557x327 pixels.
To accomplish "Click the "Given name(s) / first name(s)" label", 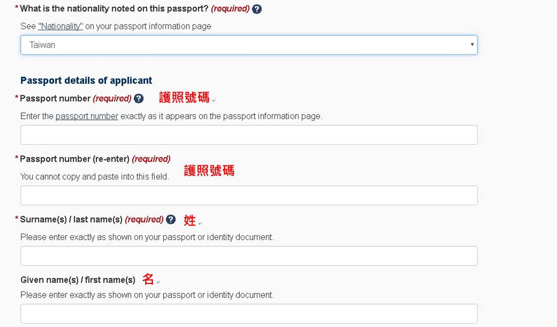I will [x=78, y=280].
